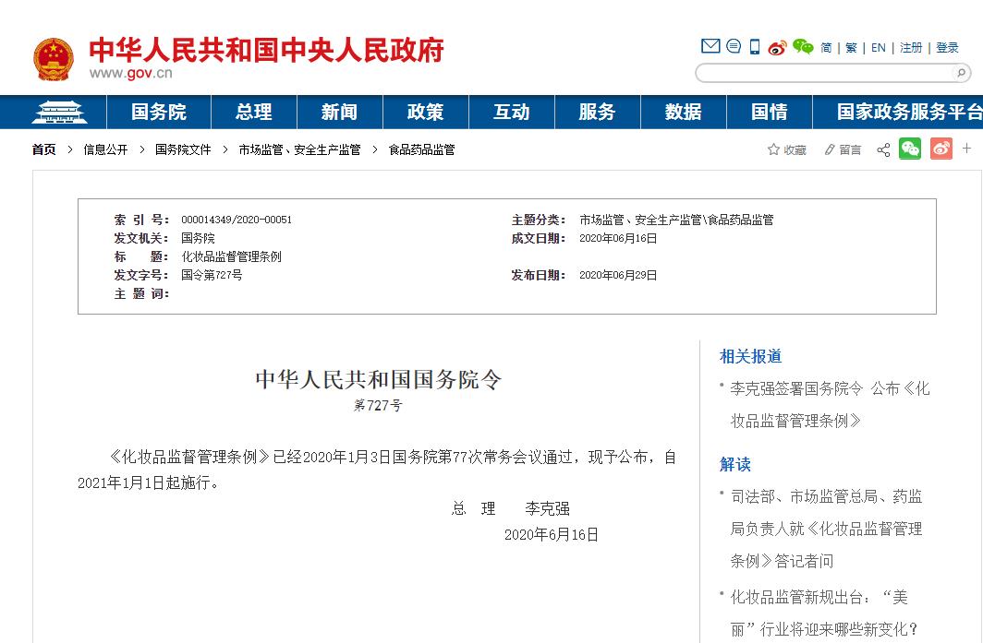Switch to the EN language version
Screen dimensions: 983x643
click(878, 47)
